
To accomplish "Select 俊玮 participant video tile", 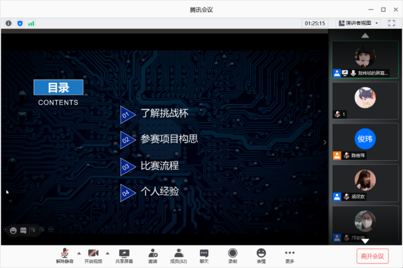I will click(x=365, y=139).
